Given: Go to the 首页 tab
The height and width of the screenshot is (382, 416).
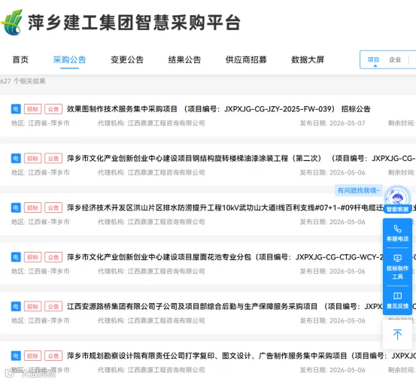Looking at the screenshot, I should coord(20,59).
